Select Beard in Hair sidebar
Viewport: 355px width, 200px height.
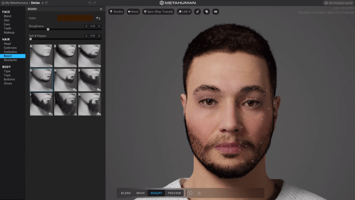pyautogui.click(x=13, y=56)
